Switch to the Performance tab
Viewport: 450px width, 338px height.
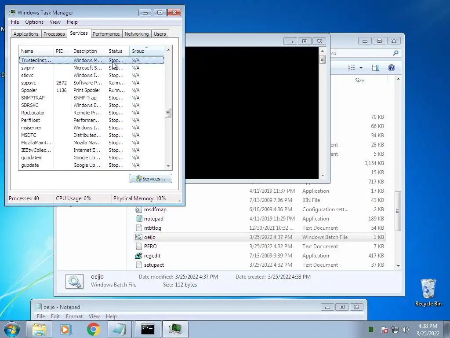pos(106,34)
